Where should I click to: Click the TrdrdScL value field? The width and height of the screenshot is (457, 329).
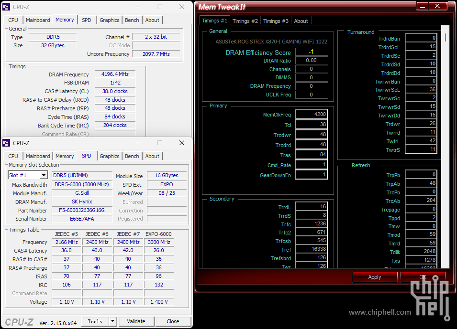pyautogui.click(x=421, y=46)
